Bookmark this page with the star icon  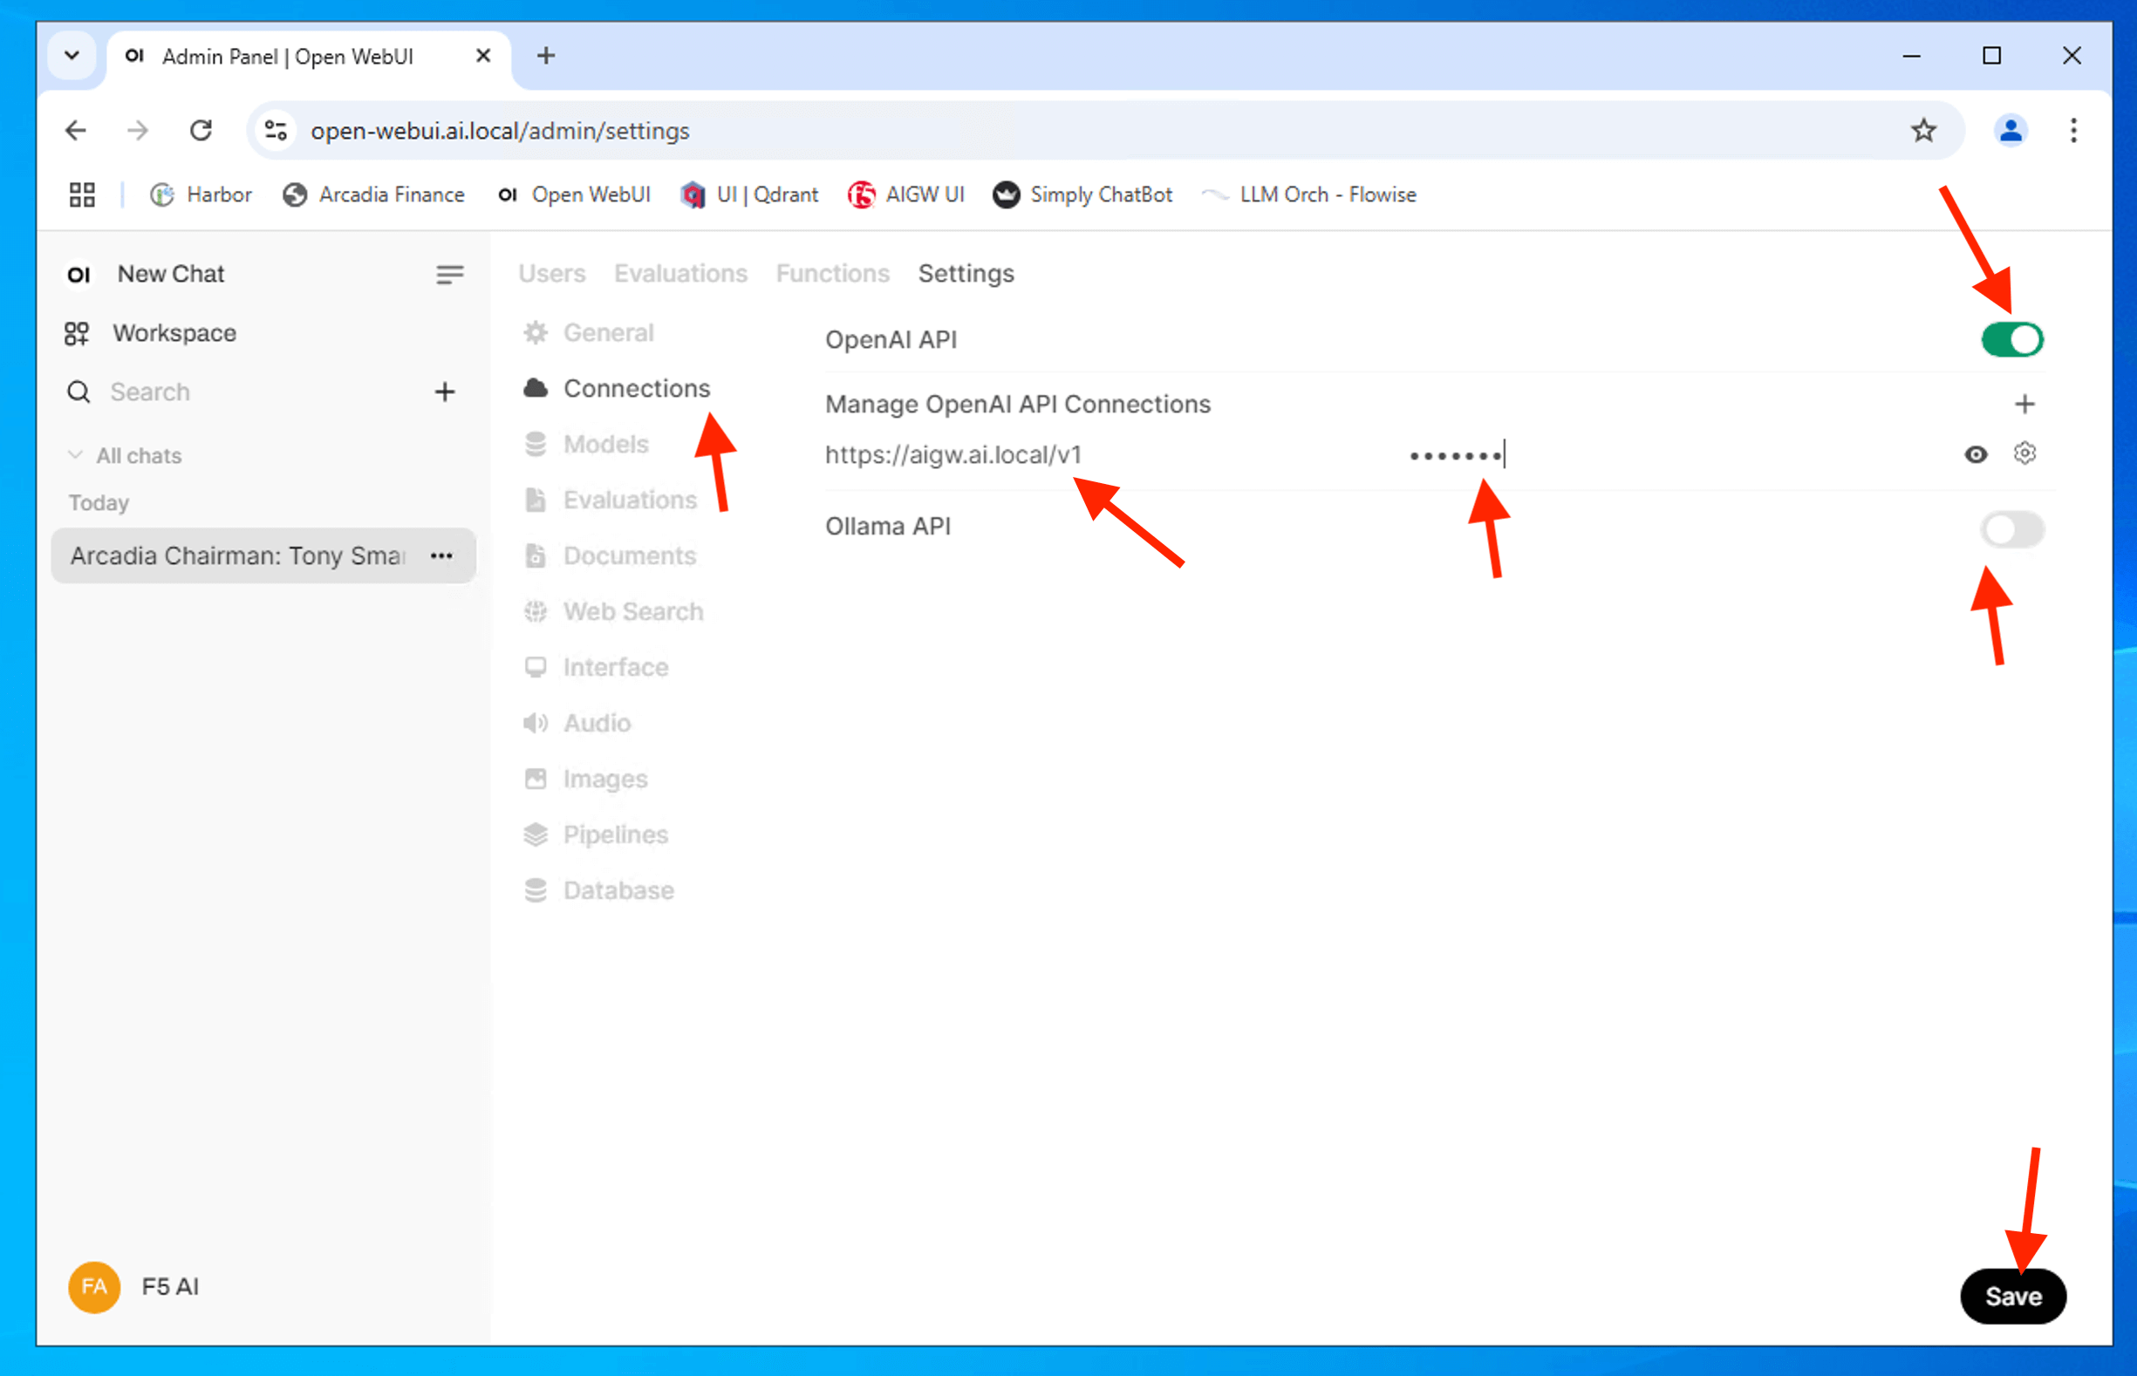pos(1922,131)
